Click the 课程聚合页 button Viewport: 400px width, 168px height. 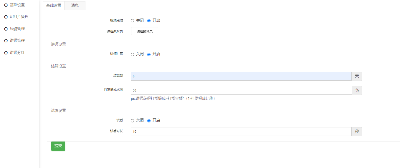point(145,31)
